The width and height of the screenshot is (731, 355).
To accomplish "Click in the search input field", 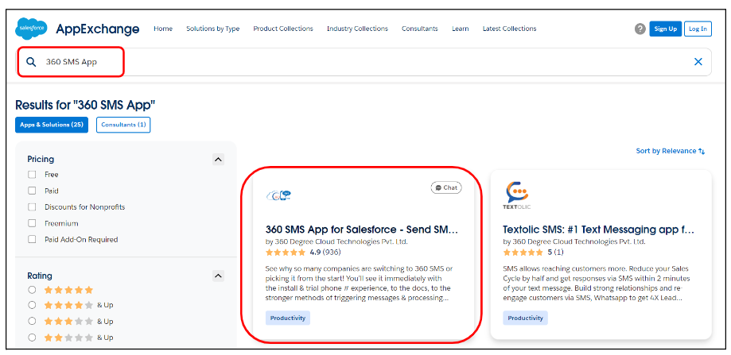I will [358, 62].
